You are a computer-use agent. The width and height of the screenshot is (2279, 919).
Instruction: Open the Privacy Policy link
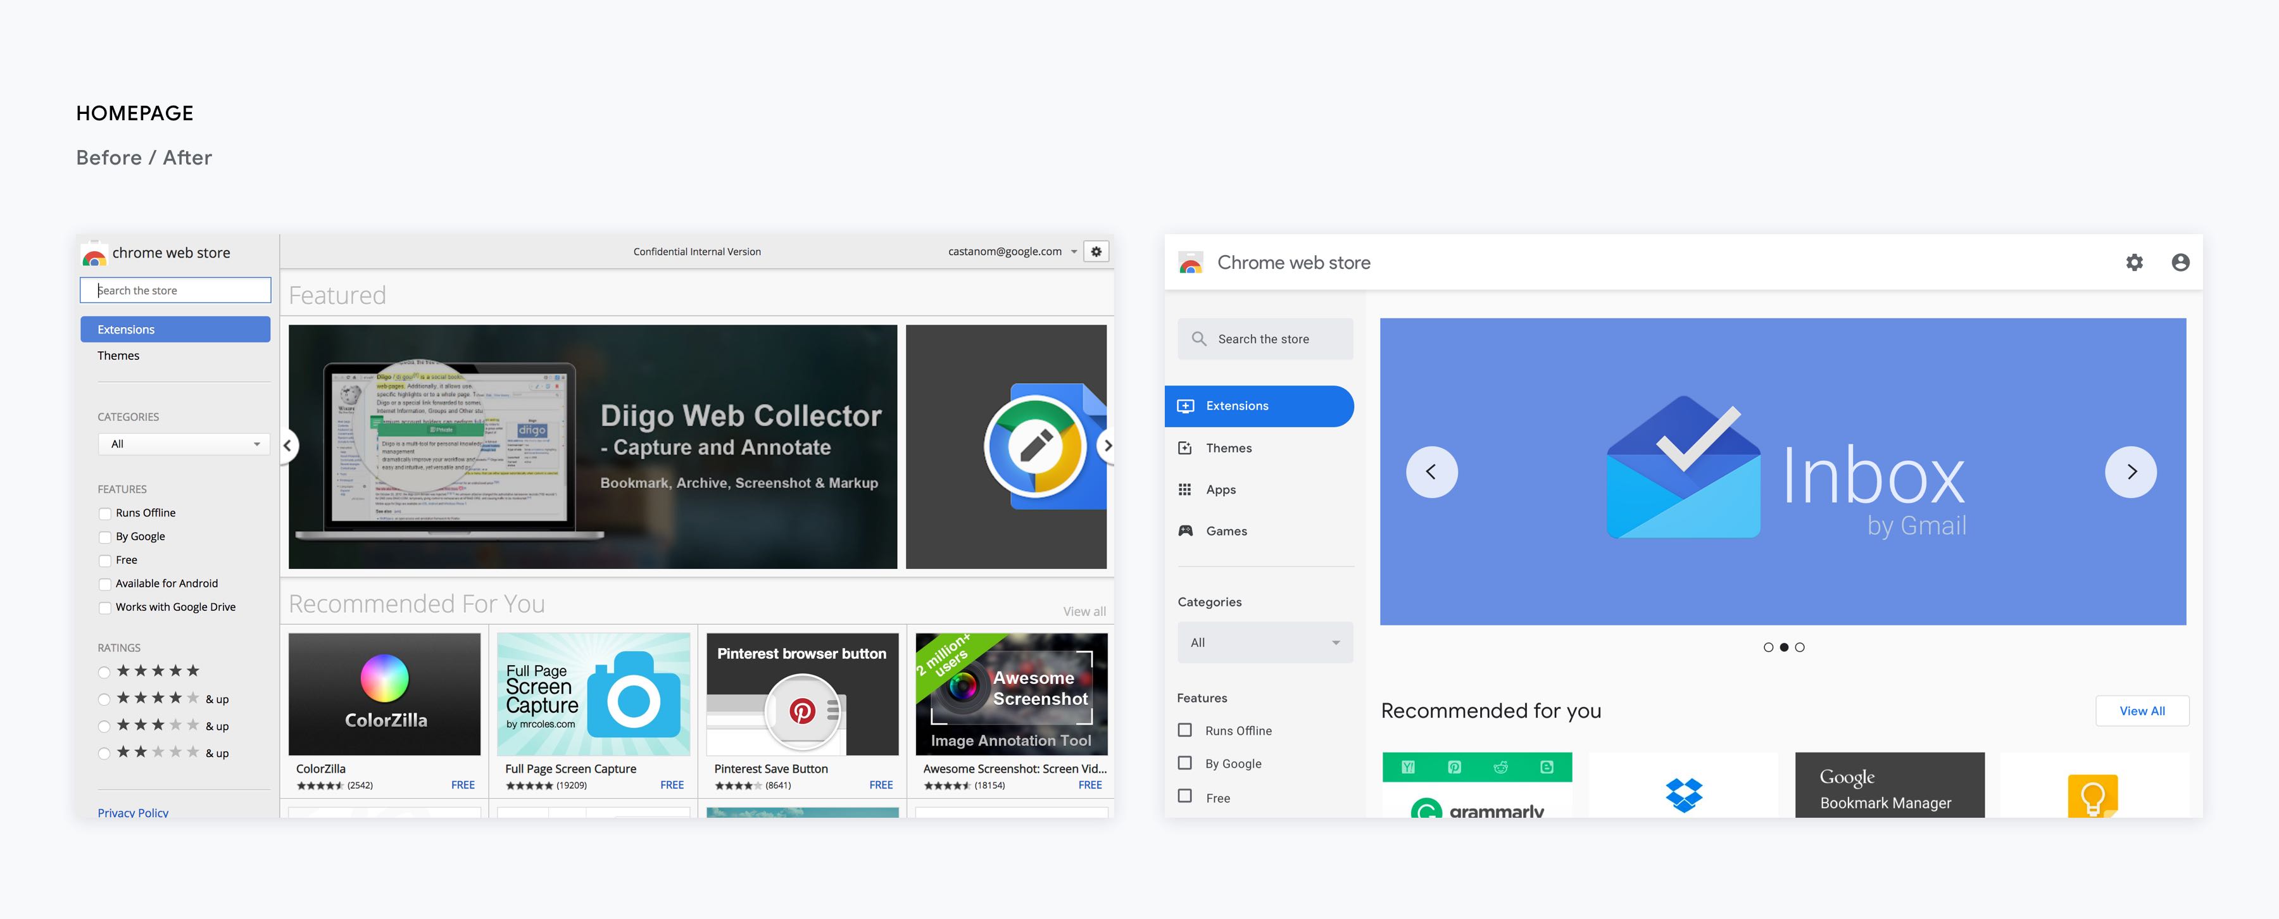click(133, 812)
